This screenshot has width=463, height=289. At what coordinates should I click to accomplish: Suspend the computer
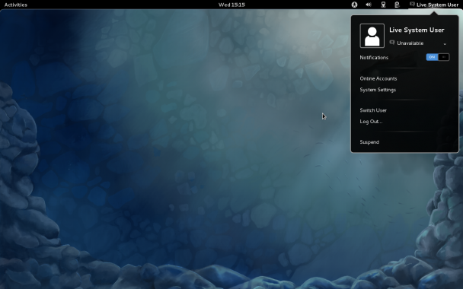coord(369,142)
